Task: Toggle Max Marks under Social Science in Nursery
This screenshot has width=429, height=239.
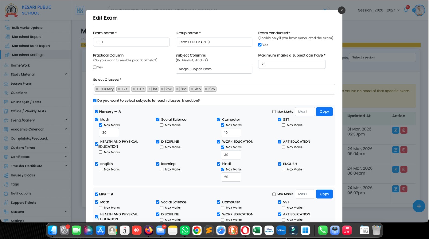Action: [162, 125]
